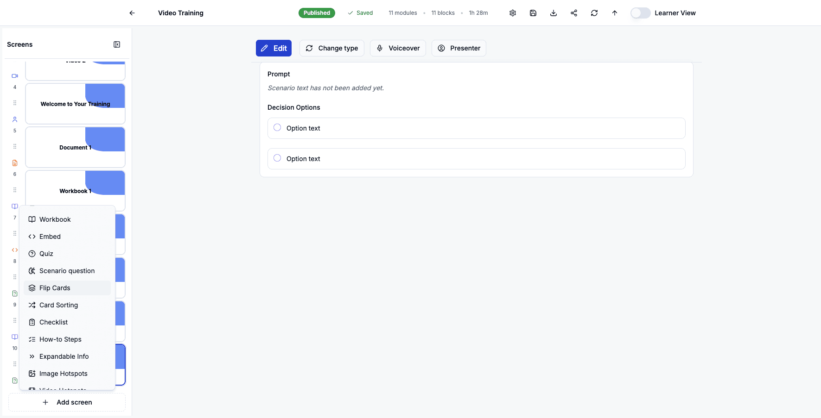Click the Add screen button
The height and width of the screenshot is (418, 821).
point(67,402)
